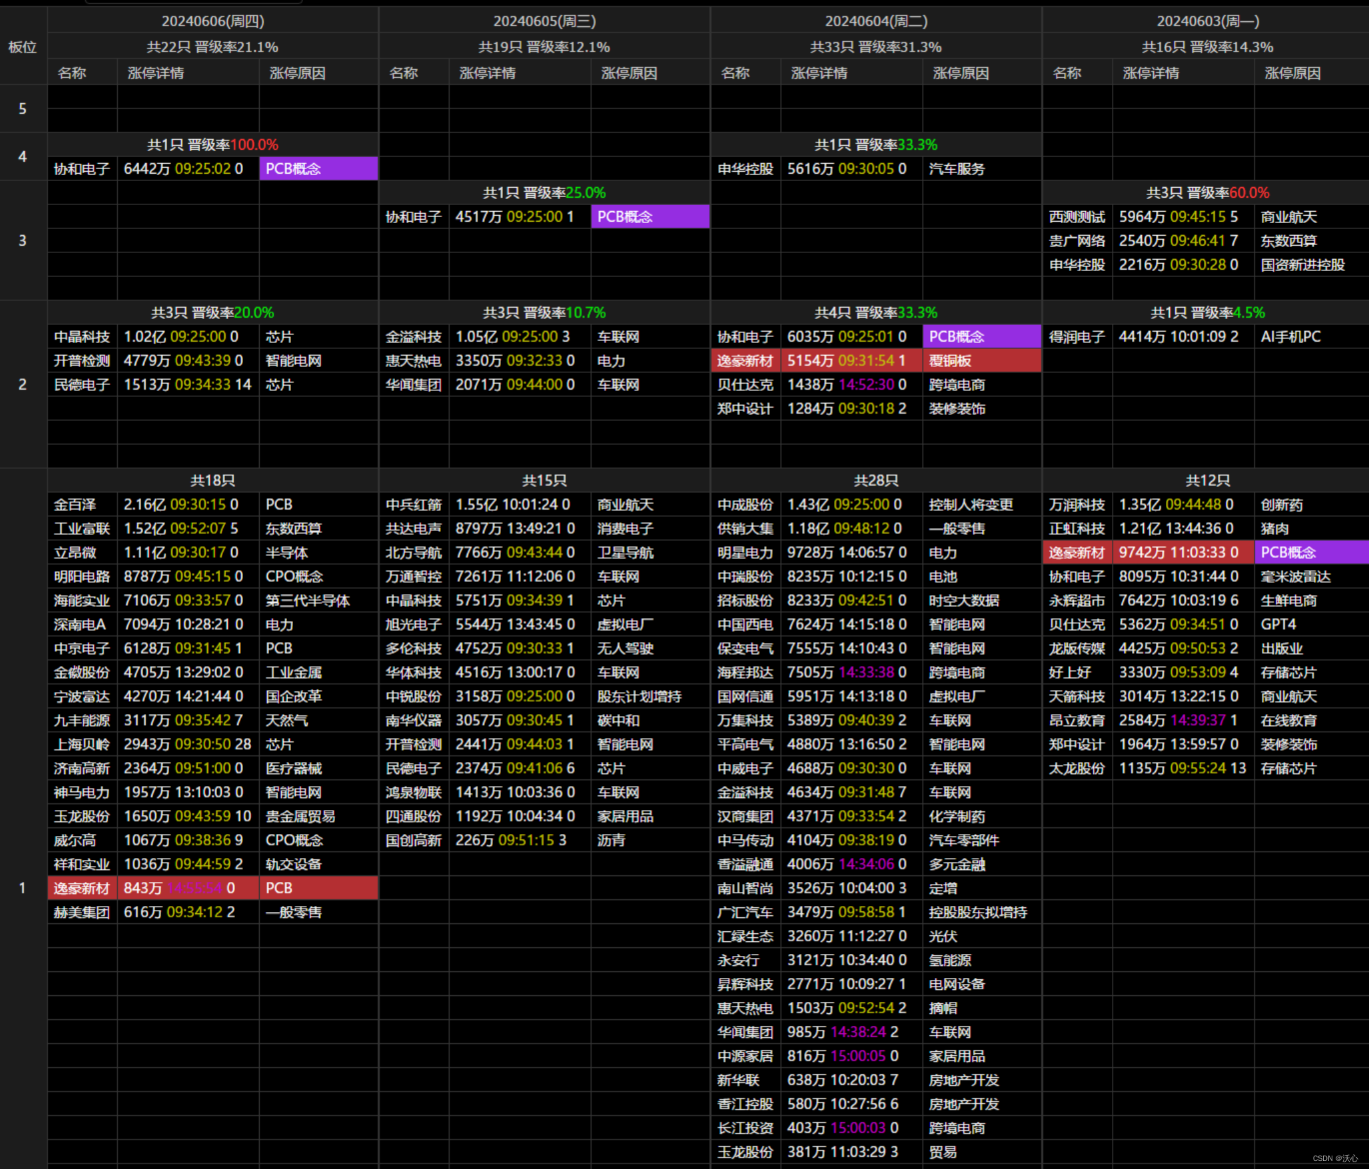This screenshot has width=1369, height=1169.
Task: Select the stock name 得润电子
Action: click(1077, 337)
